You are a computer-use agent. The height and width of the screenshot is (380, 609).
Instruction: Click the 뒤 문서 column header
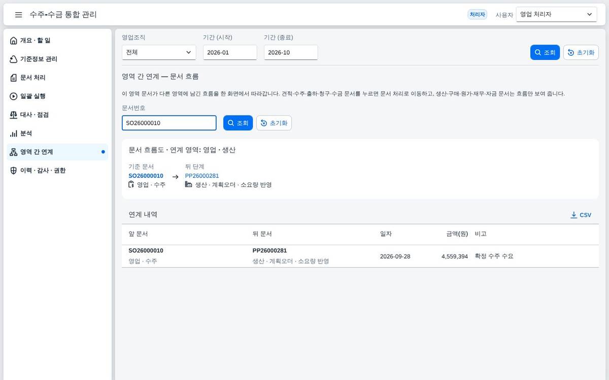click(x=262, y=234)
